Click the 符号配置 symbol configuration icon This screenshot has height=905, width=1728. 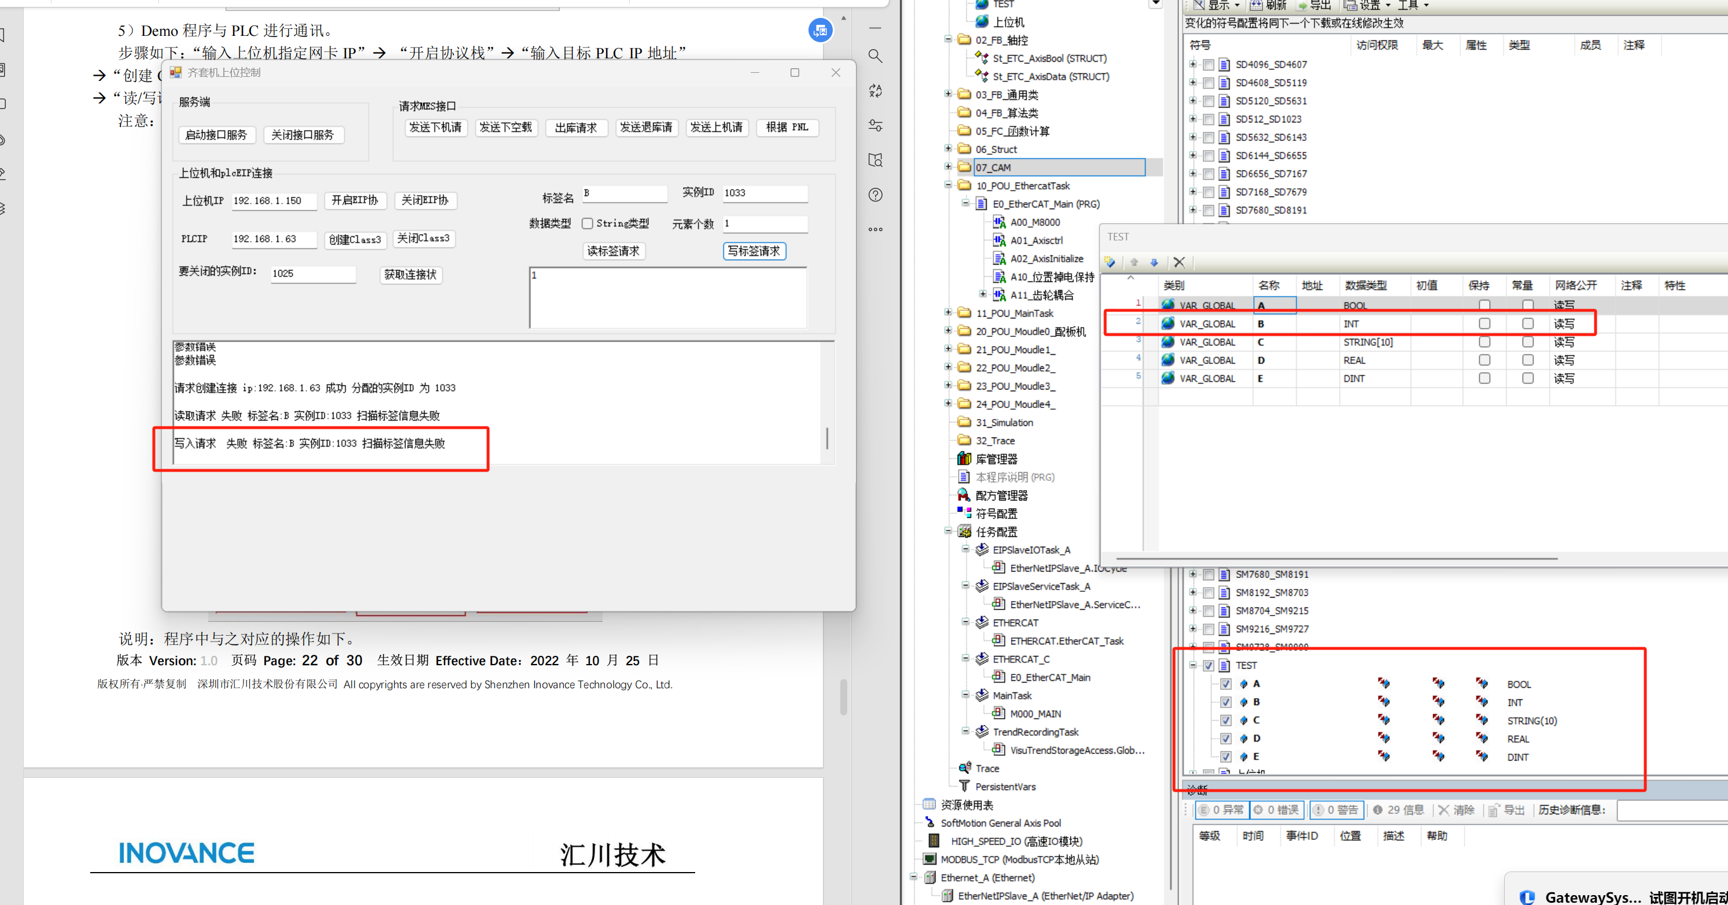click(x=964, y=513)
